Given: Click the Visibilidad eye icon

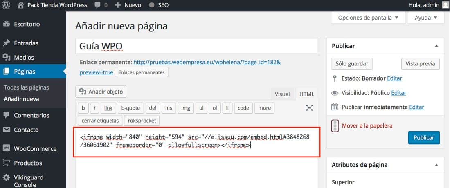Looking at the screenshot, I should (335, 93).
